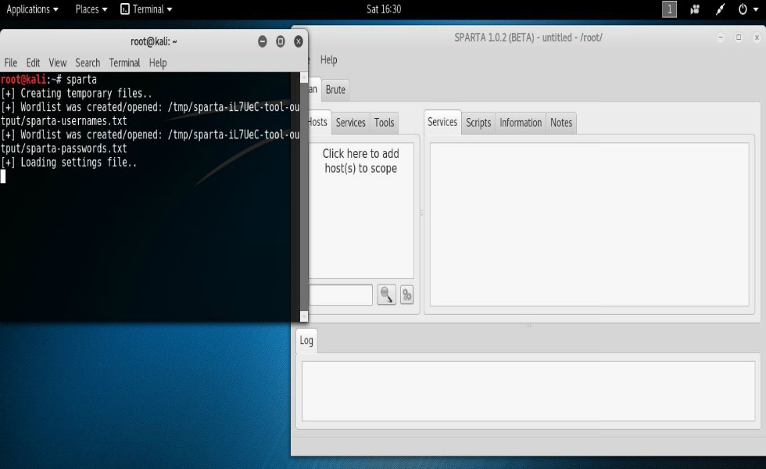
Task: Open the Places menu
Action: 91,9
